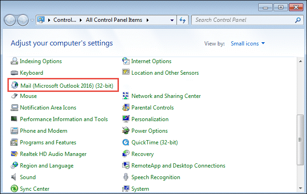
Task: Click the Sync Center green icon
Action: (x=14, y=189)
